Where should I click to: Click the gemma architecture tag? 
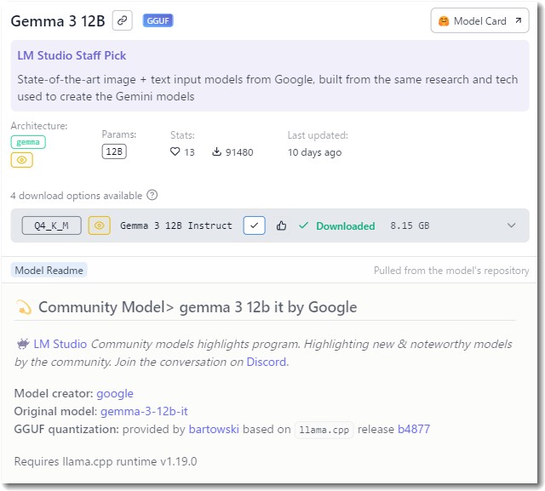coord(28,142)
